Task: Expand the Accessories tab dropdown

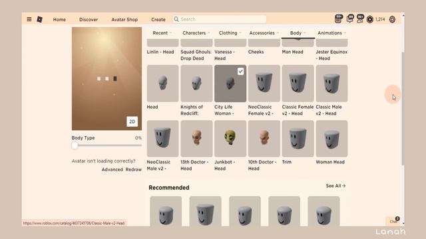Action: coord(264,33)
